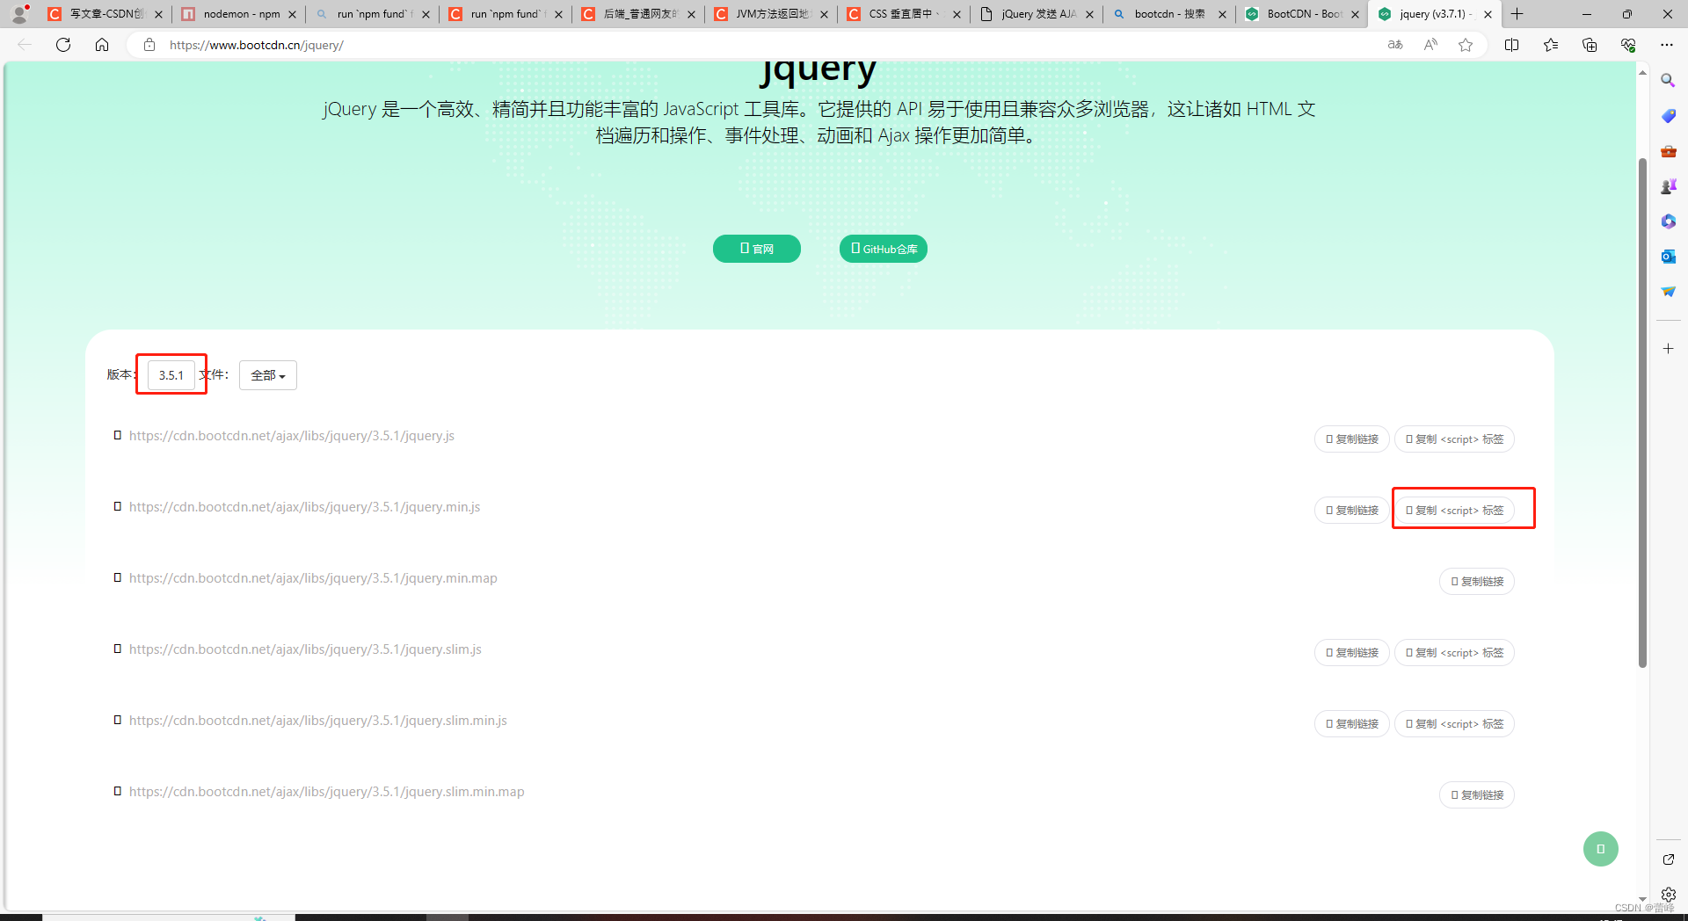This screenshot has height=921, width=1688.
Task: Open sidebar external link icon at bottom
Action: coord(1668,859)
